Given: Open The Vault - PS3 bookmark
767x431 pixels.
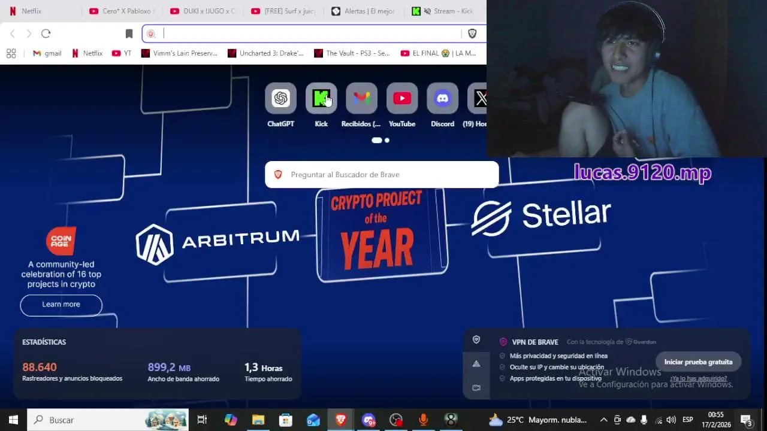Looking at the screenshot, I should point(352,53).
